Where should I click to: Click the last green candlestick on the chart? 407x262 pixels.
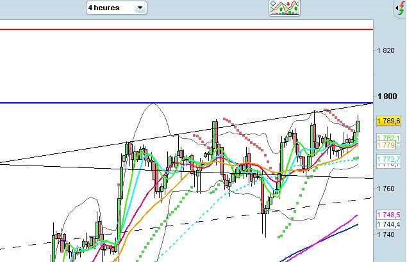pos(358,127)
